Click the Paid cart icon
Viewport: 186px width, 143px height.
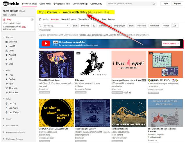7,84
